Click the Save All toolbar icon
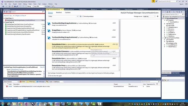Screen dimensions: 188x106 click(x=17, y=6)
